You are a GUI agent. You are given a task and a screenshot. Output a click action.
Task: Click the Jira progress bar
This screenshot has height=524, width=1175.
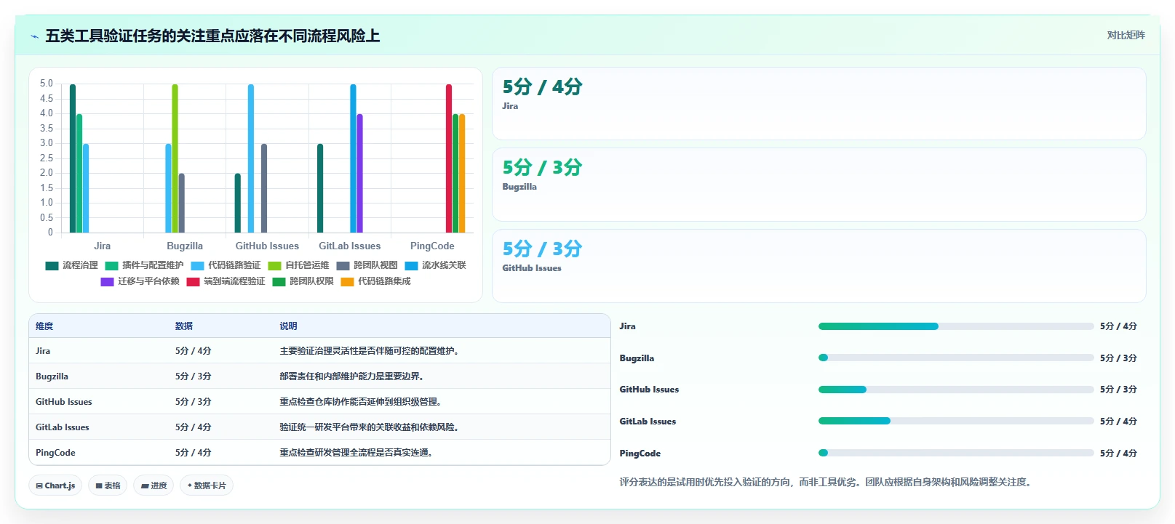[x=956, y=326]
